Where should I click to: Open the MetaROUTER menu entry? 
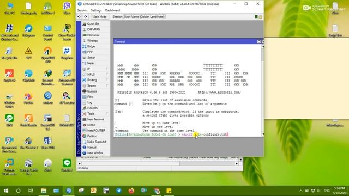coord(96,131)
